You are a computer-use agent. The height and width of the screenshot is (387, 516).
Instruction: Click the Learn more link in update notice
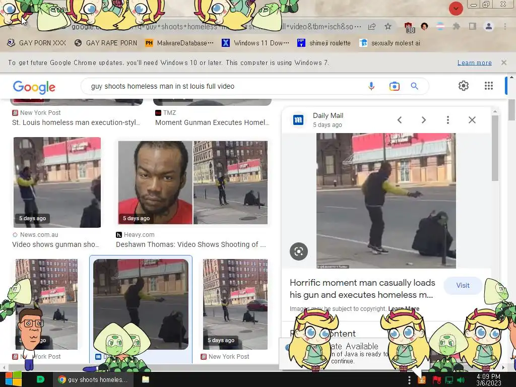(475, 62)
